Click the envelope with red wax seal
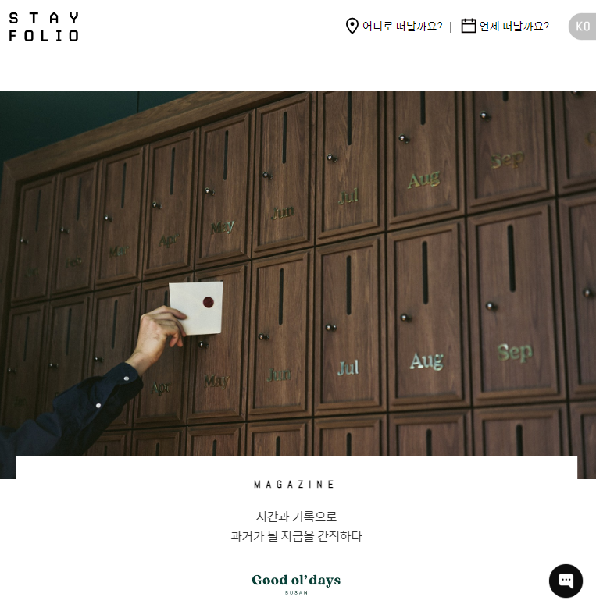Viewport: 596px width, 604px height. (x=197, y=307)
